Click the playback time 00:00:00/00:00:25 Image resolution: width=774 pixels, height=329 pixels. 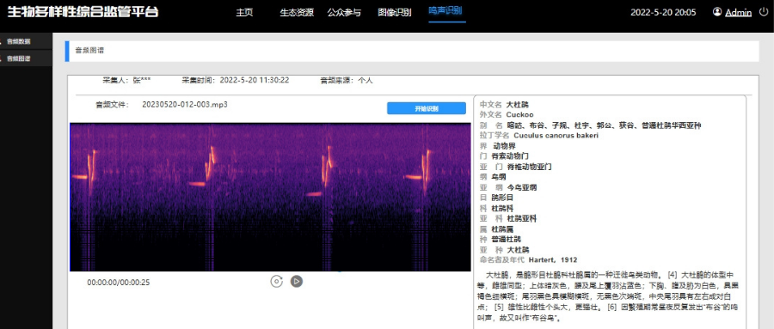119,283
